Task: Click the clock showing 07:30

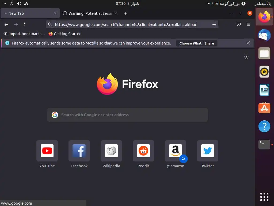Action: [127, 3]
